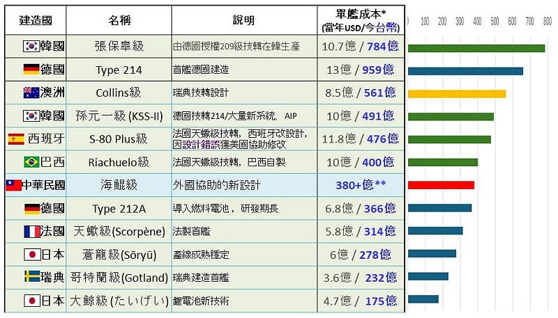
Task: Click the red bar for 海鯤級
Action: click(x=441, y=185)
